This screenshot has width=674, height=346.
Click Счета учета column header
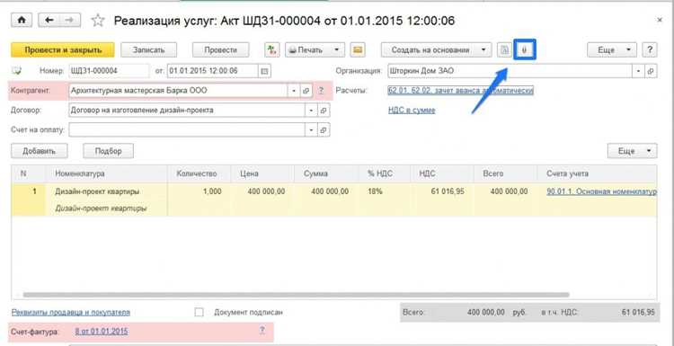[597, 173]
